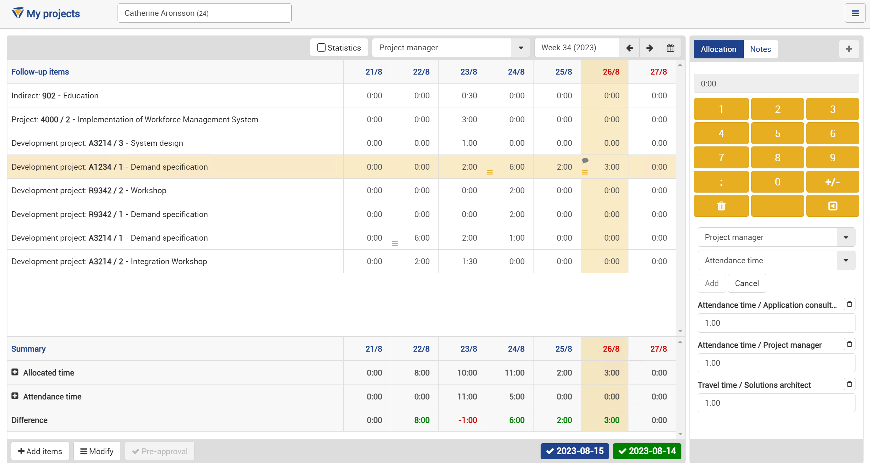Delete Travel time / Solutions architect entry
870x469 pixels.
pos(849,384)
